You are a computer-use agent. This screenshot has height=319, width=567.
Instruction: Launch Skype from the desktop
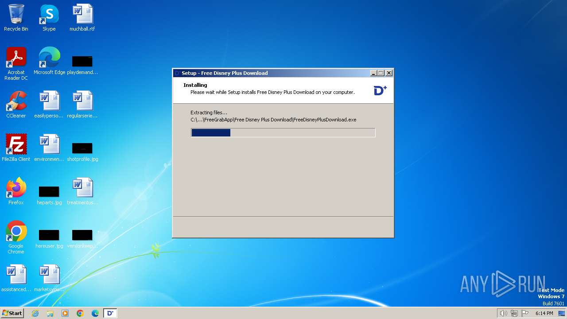click(x=49, y=18)
